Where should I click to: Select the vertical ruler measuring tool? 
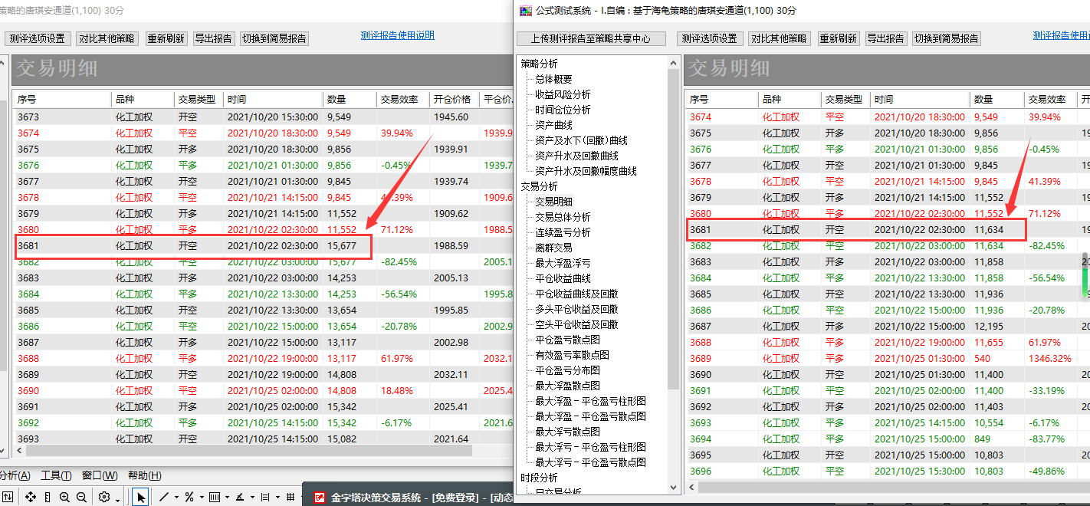coord(48,497)
